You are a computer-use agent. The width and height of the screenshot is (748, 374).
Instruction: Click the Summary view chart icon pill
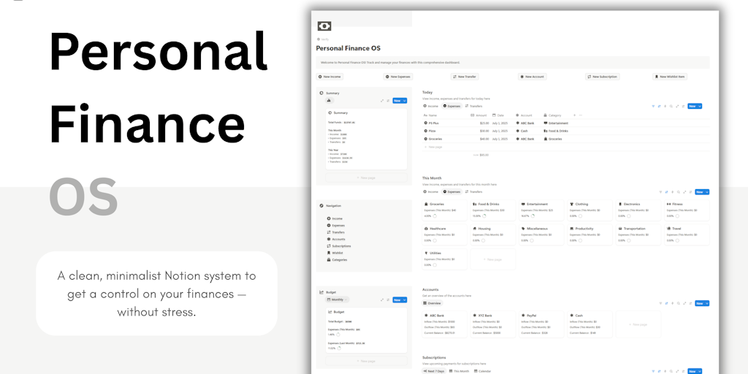[x=329, y=101]
